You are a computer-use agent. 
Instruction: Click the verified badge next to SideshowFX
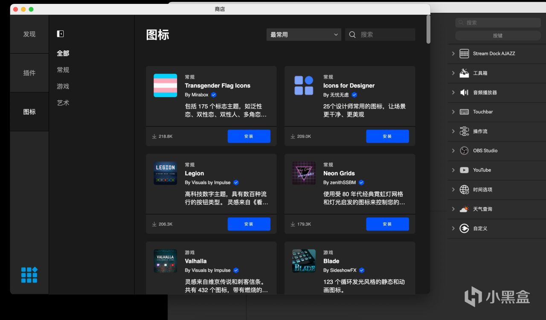(362, 270)
